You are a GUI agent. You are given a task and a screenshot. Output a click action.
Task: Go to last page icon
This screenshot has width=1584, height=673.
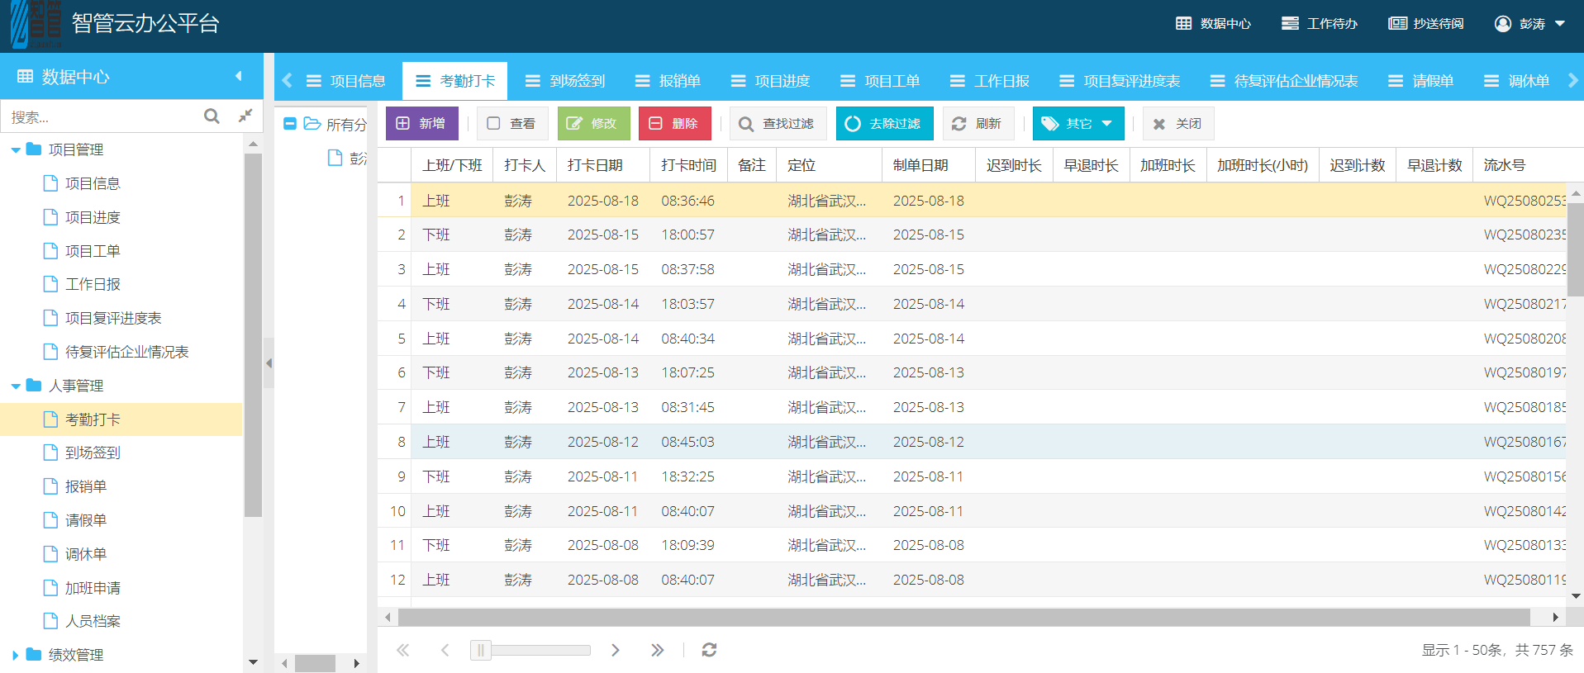[x=658, y=651]
